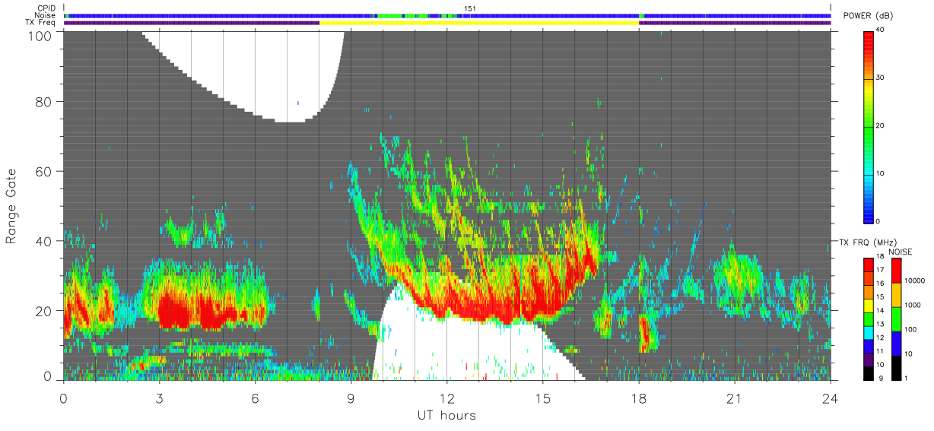934x431 pixels.
Task: Click the 21 tick on UT hours axis
Action: (735, 398)
